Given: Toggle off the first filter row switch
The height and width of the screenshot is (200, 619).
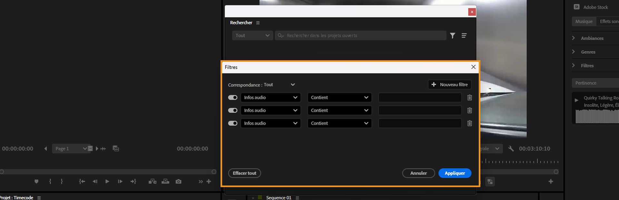Looking at the screenshot, I should tap(233, 98).
